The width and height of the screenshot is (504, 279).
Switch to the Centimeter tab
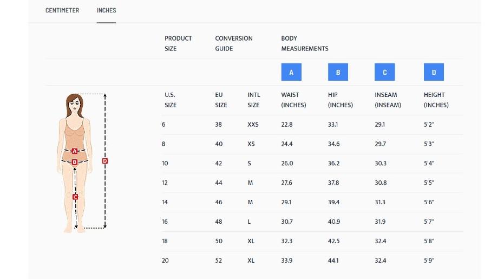(62, 10)
